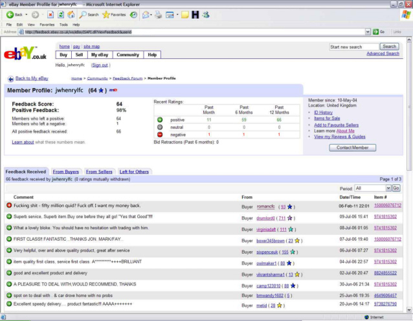The width and height of the screenshot is (413, 321).
Task: Open the address bar dropdown arrow
Action: coord(368,32)
